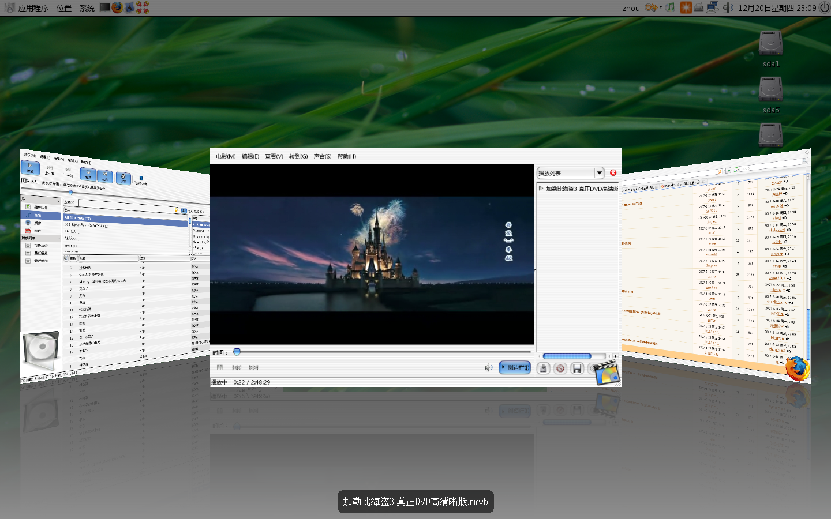The height and width of the screenshot is (519, 831).
Task: Open the sda1 drive desktop icon
Action: (x=771, y=48)
